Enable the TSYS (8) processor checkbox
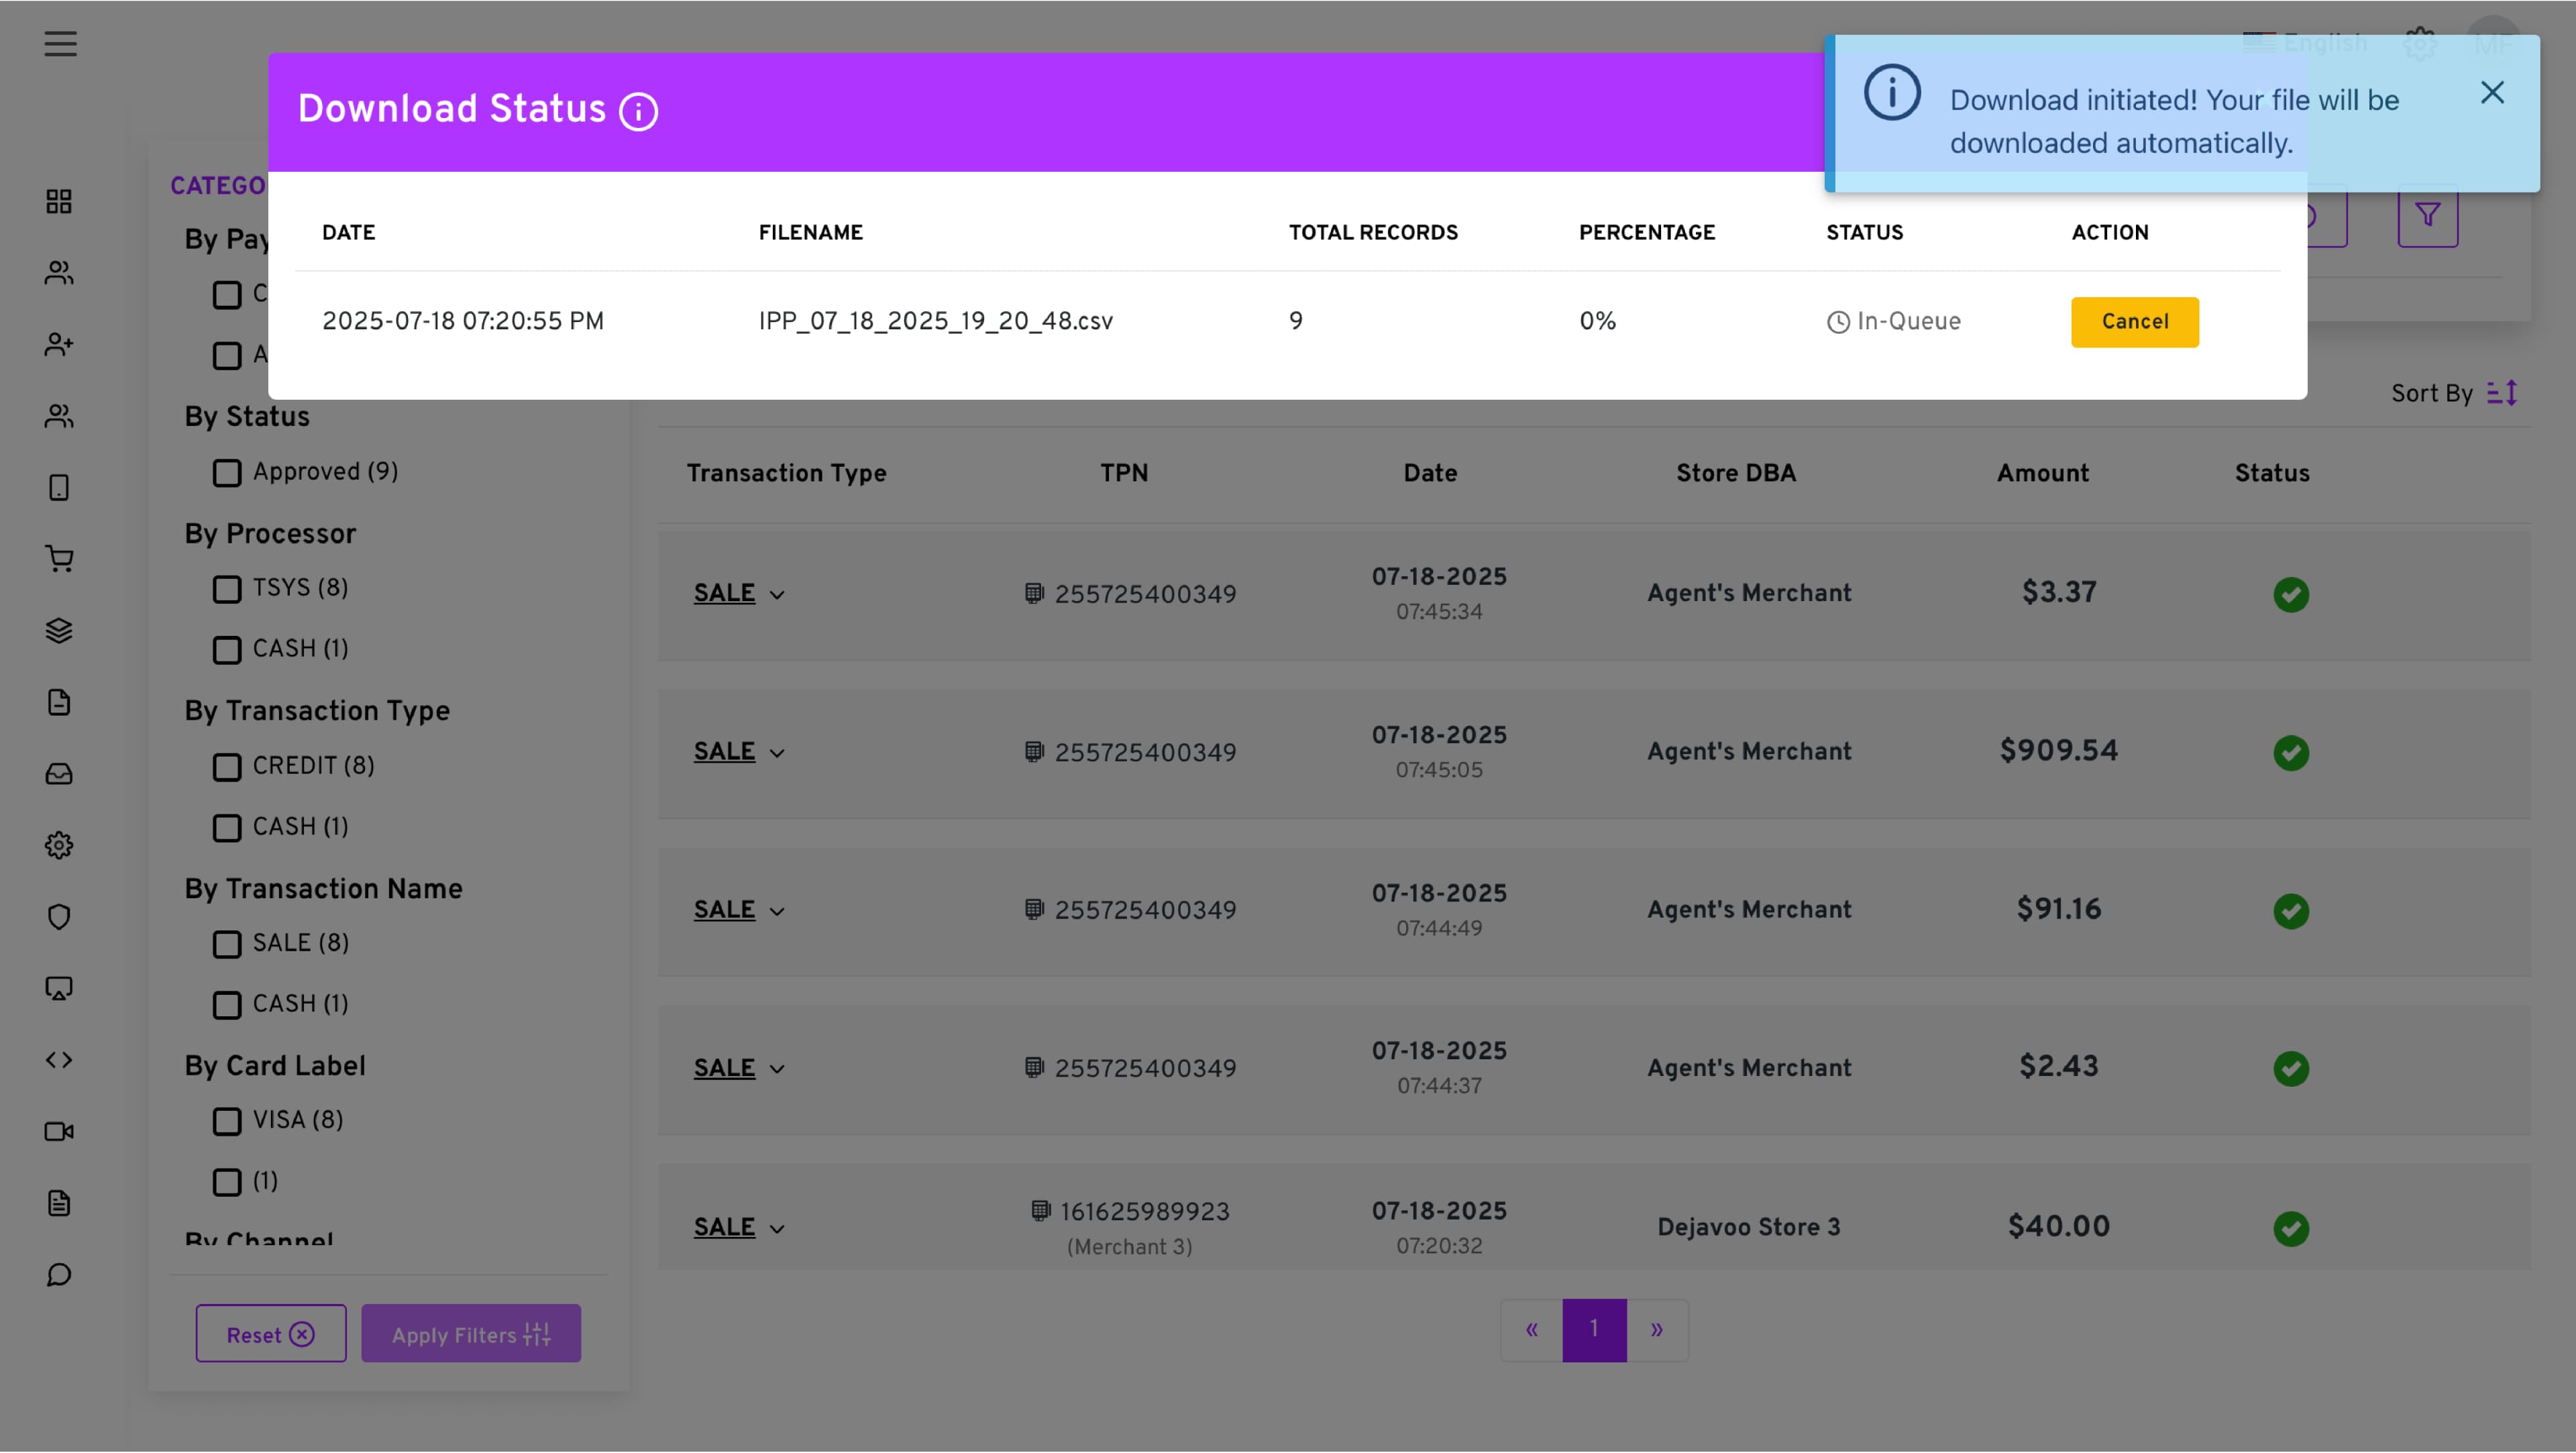The width and height of the screenshot is (2576, 1453). point(227,589)
